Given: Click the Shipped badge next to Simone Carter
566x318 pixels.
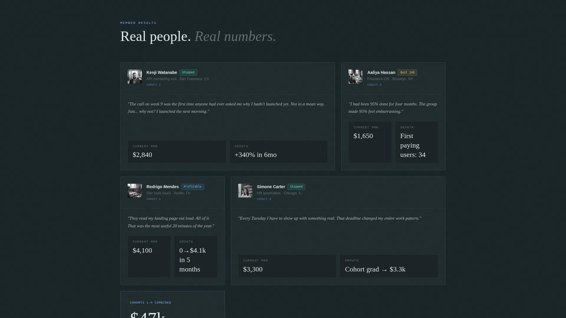Looking at the screenshot, I should (x=296, y=187).
